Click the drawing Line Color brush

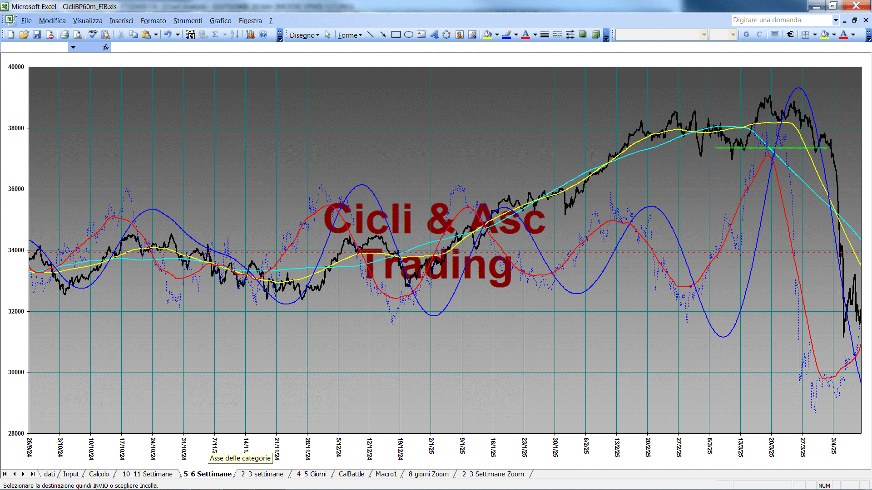tap(507, 34)
